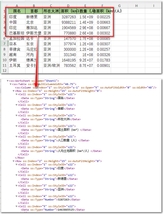163x214 pixels.
Task: Select the capital cell 雅加达
Action: coord(34,28)
